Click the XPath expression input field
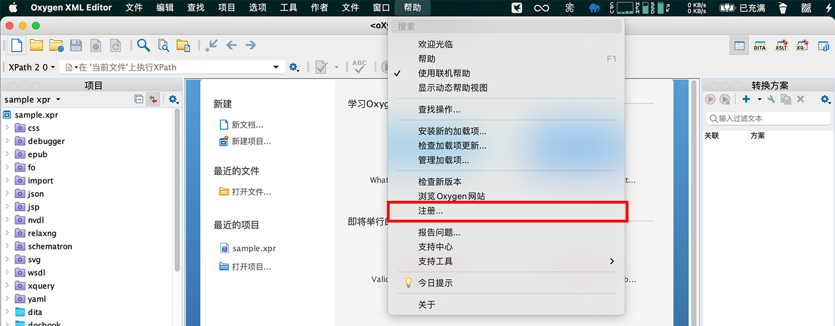 click(170, 67)
